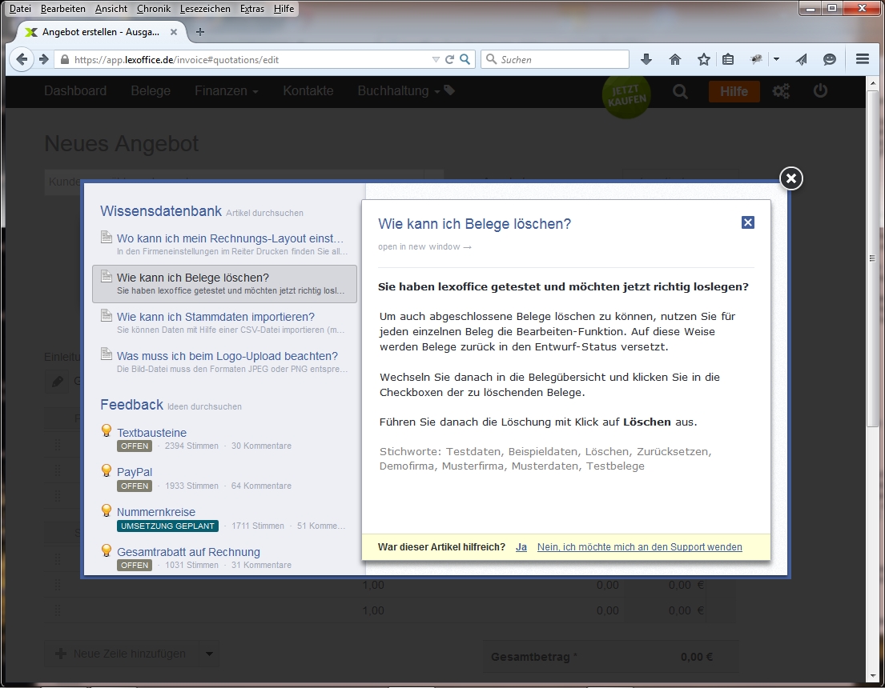Image resolution: width=885 pixels, height=688 pixels.
Task: Open PayPal feedback idea
Action: click(x=135, y=472)
